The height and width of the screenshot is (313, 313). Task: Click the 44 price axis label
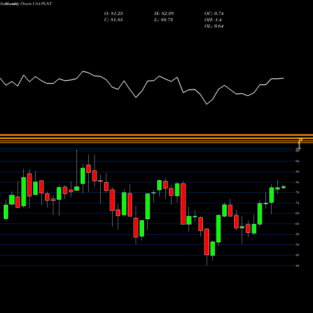[297, 265]
